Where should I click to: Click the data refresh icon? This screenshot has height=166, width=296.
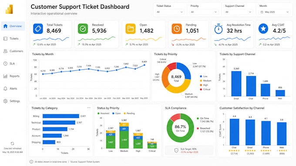[13, 143]
